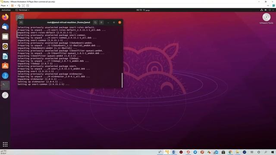
Task: Click the power icon in the top bar
Action: [x=270, y=10]
